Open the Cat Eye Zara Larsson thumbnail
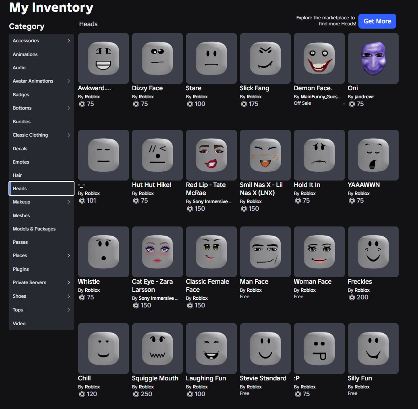The height and width of the screenshot is (409, 418). (157, 251)
